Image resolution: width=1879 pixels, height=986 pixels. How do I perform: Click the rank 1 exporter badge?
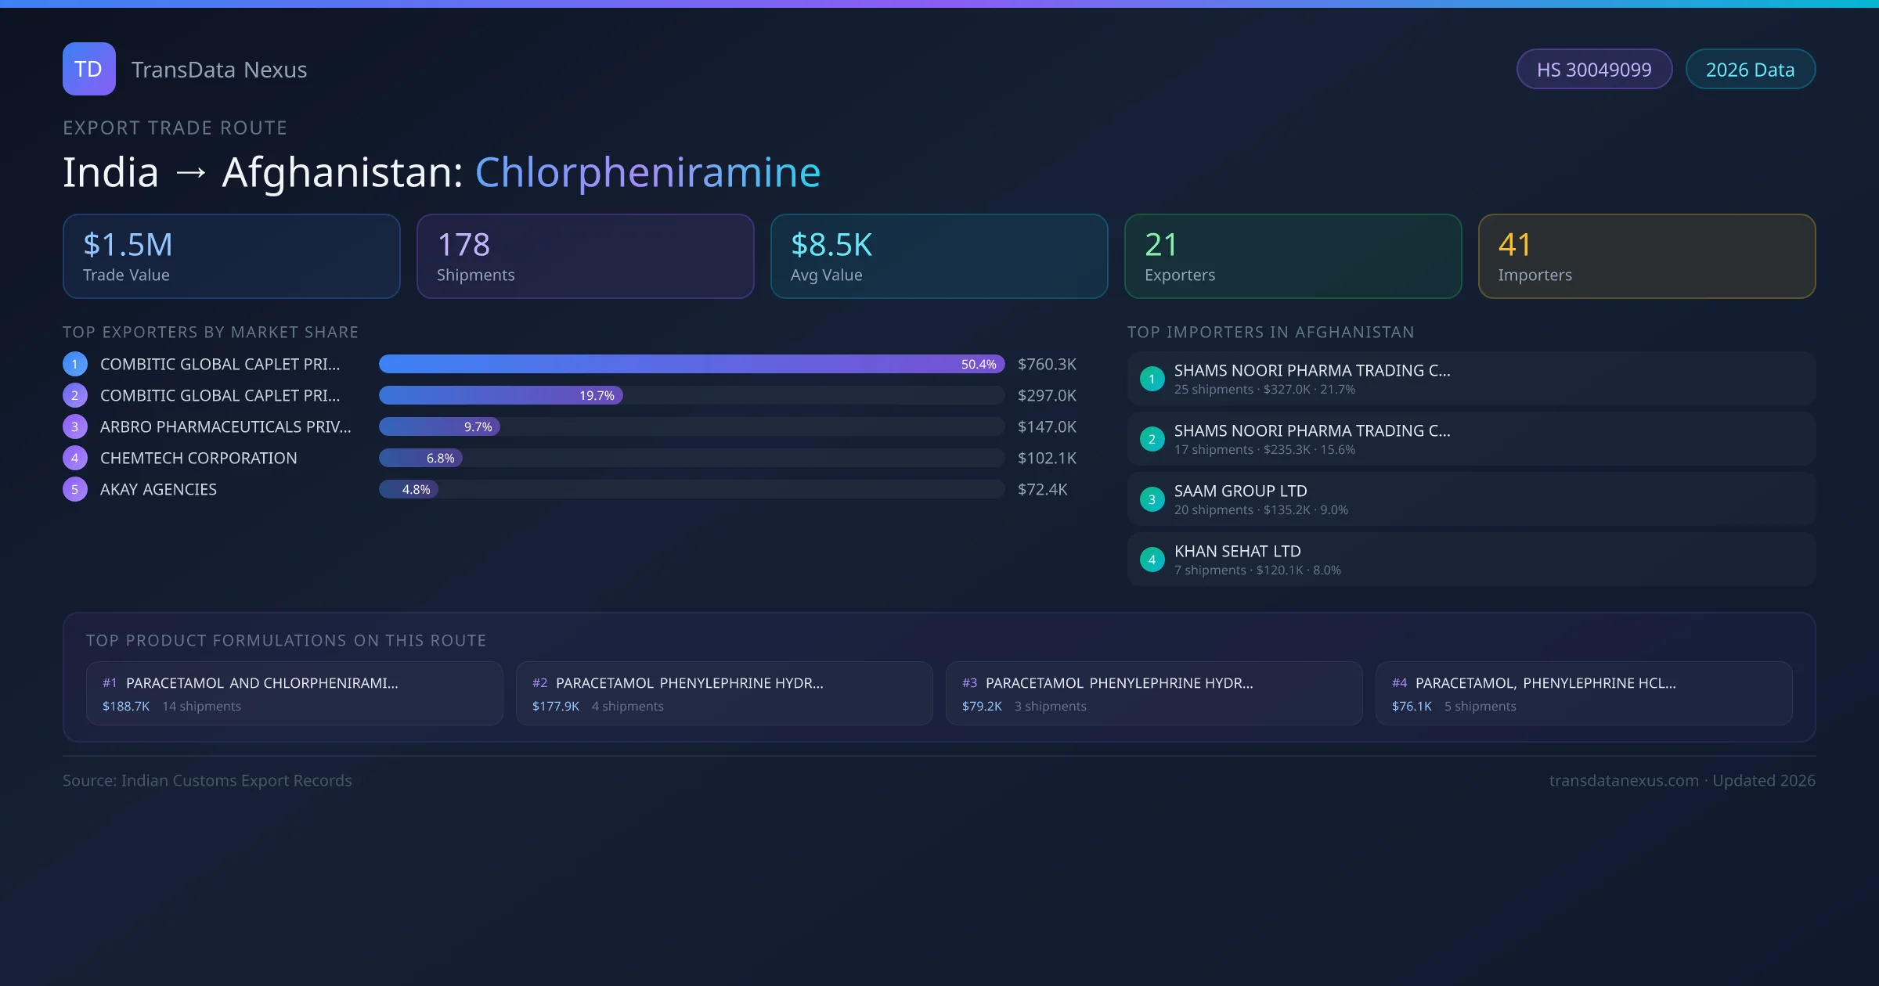click(x=74, y=364)
